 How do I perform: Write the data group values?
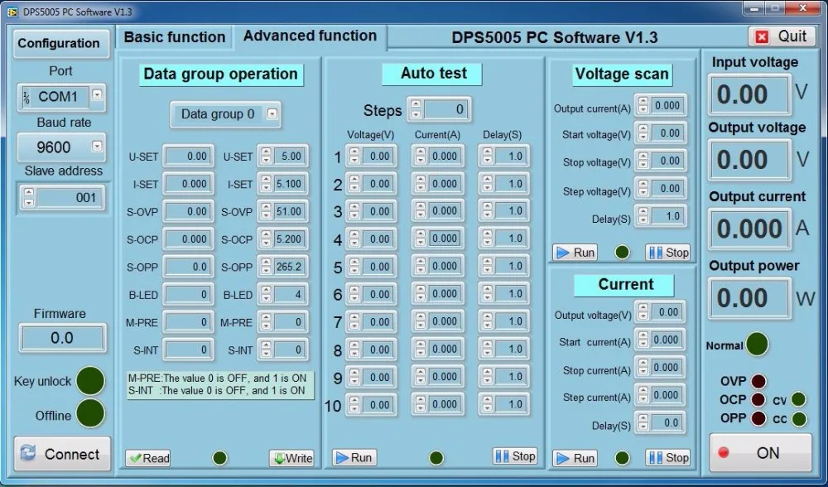(291, 458)
